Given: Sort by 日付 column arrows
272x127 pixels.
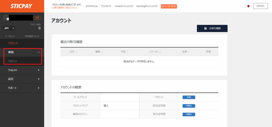Looking at the screenshot, I should [76, 52].
